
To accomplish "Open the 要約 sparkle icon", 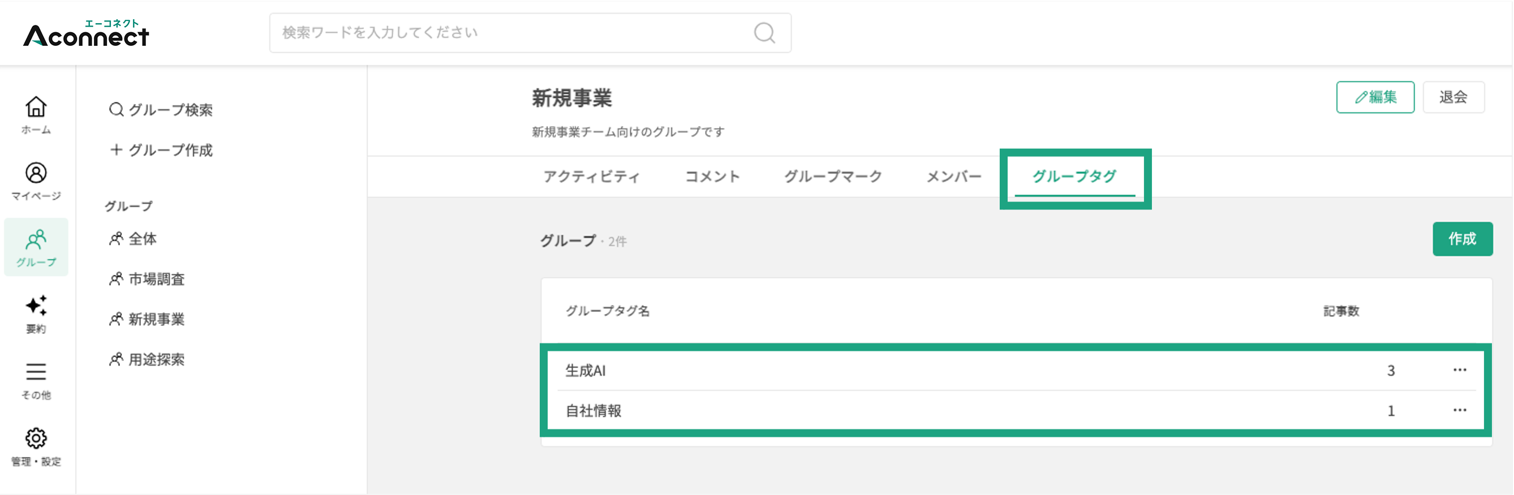I will (x=36, y=305).
